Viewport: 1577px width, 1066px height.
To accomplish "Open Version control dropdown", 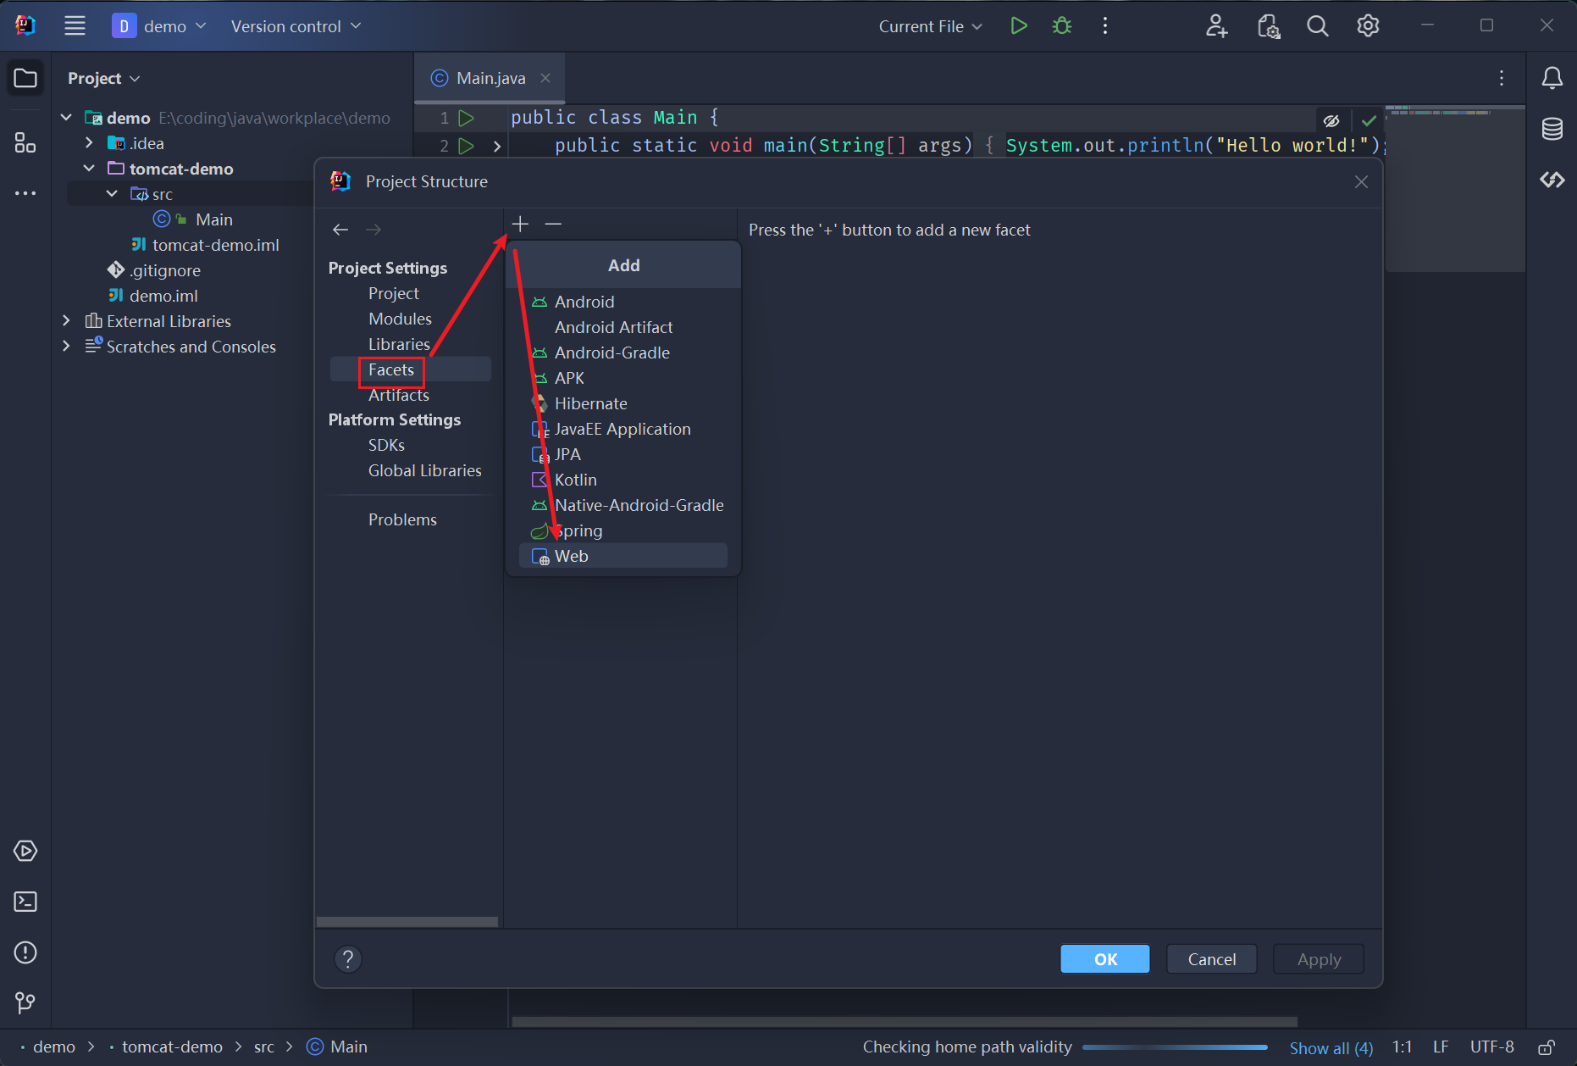I will coord(296,26).
